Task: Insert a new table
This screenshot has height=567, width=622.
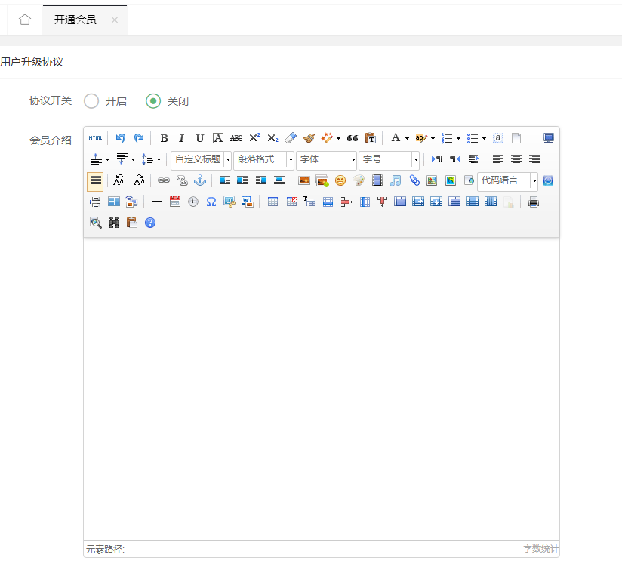Action: 273,202
